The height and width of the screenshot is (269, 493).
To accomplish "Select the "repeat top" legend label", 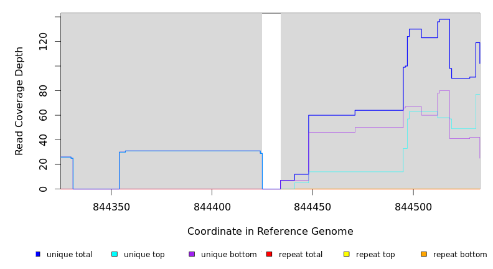I will [375, 255].
